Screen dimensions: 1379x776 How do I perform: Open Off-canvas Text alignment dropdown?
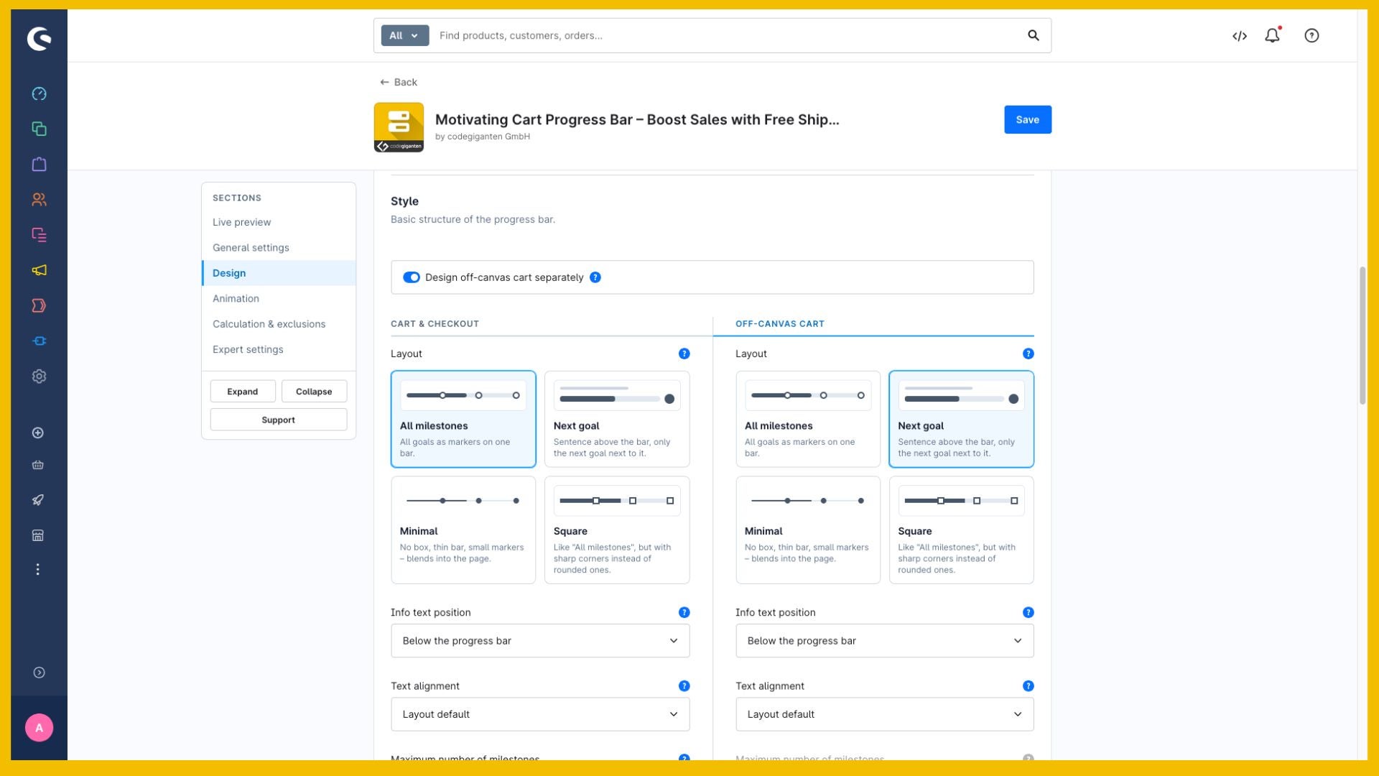tap(885, 714)
